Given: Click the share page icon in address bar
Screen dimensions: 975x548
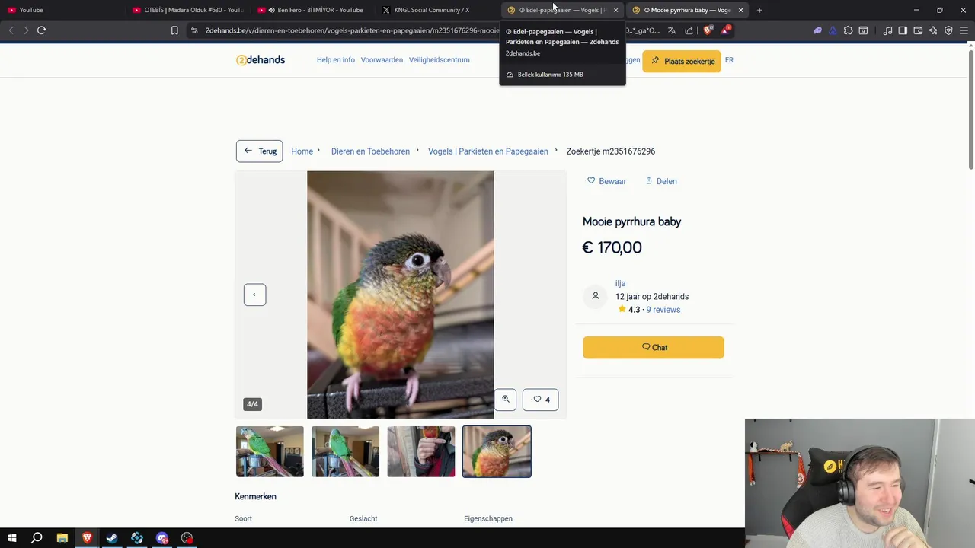Looking at the screenshot, I should coord(689,30).
